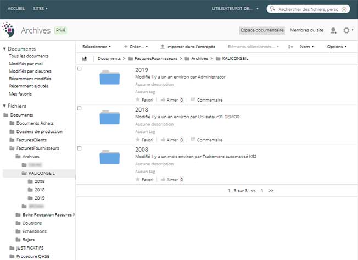The width and height of the screenshot is (358, 260).
Task: Click the Favori star on the 2008 row
Action: coord(137,179)
